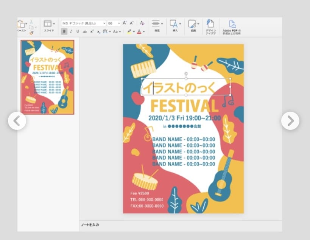Toggle Underline formatting
Screen dimensions: 310x240
click(x=78, y=31)
